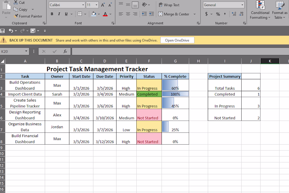Decrease decimal places
289x193 pixels.
click(x=241, y=14)
